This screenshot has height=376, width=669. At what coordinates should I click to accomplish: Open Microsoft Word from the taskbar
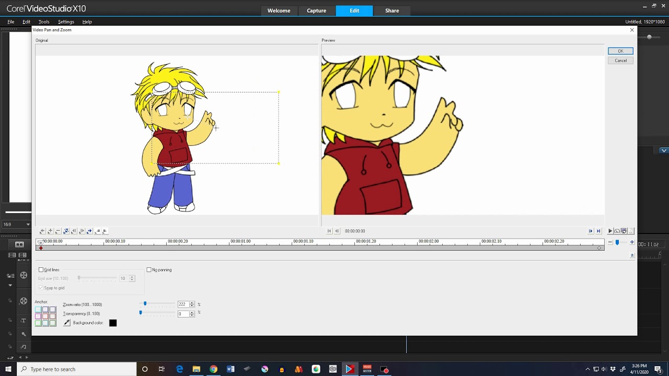[230, 369]
